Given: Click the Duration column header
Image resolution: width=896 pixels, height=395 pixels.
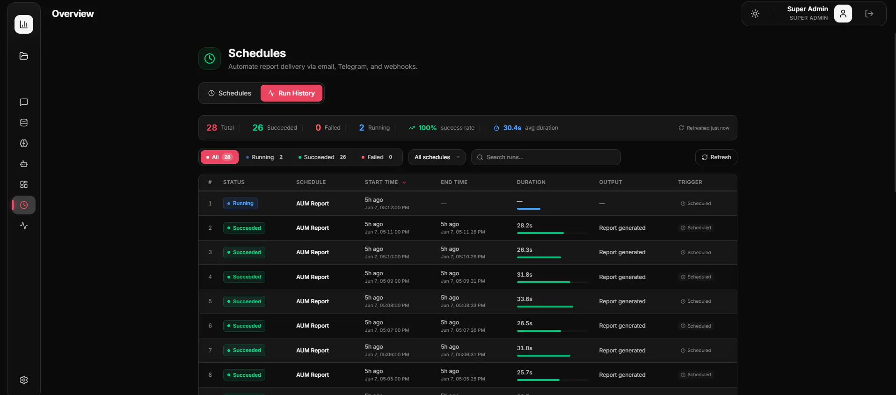Looking at the screenshot, I should point(531,182).
